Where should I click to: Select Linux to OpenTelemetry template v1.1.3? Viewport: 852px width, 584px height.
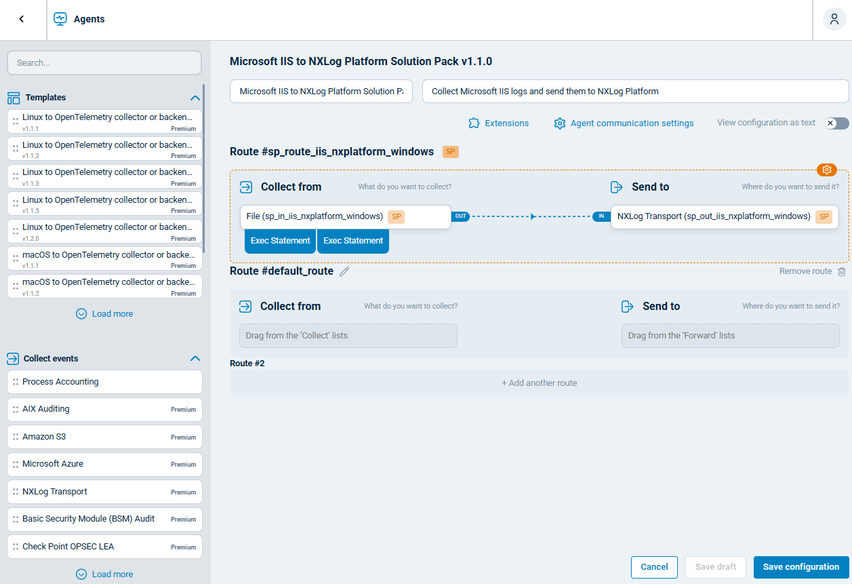click(104, 177)
